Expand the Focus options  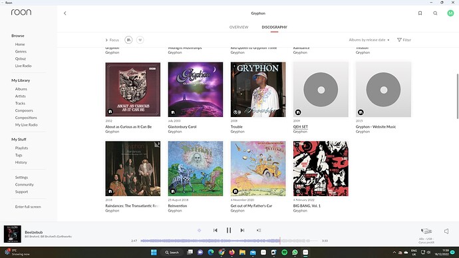(112, 40)
